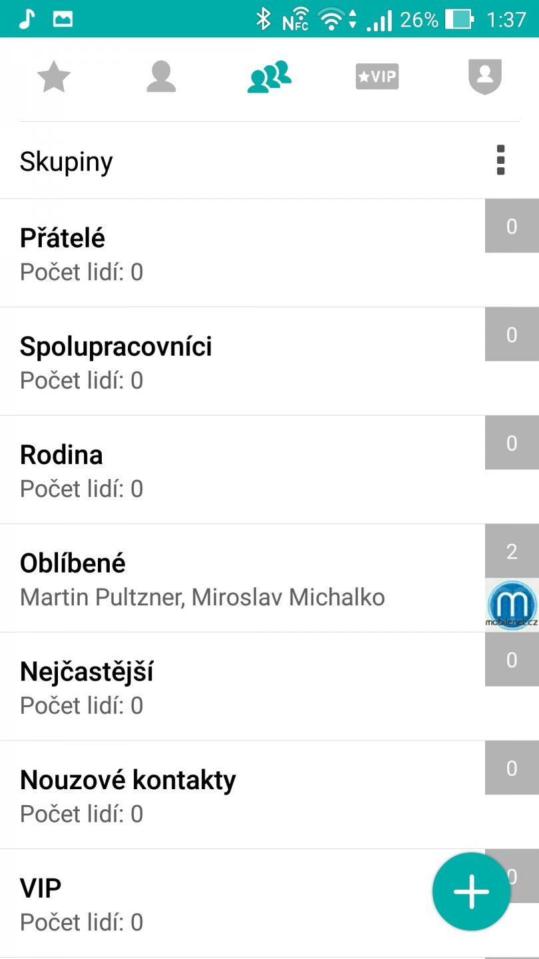This screenshot has height=959, width=539.
Task: Tap the count badge showing 2
Action: [x=512, y=551]
